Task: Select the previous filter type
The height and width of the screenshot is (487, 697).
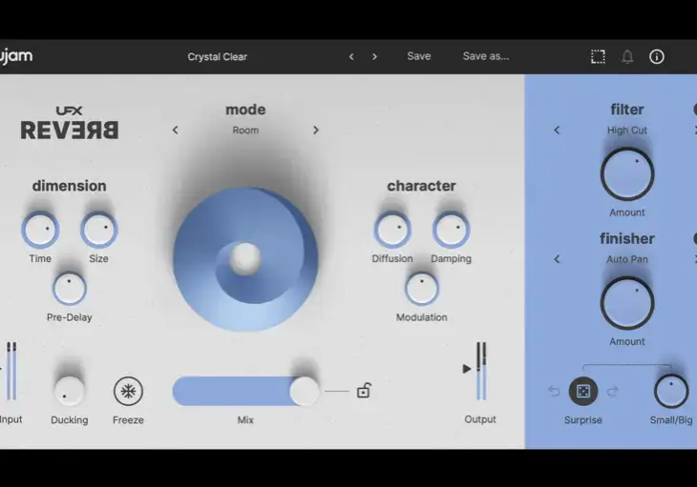Action: click(557, 131)
